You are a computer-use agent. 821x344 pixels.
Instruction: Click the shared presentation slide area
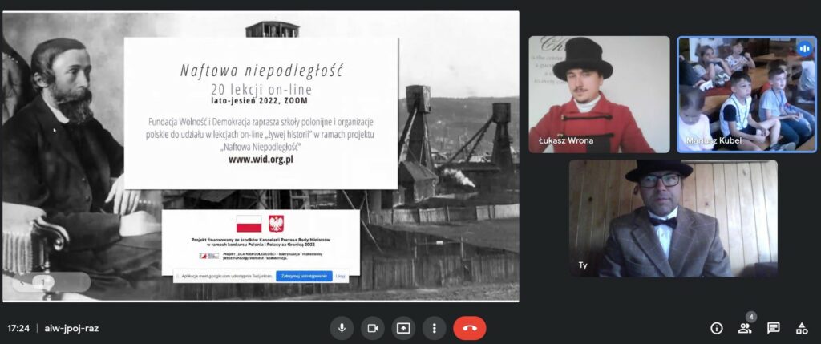pos(261,156)
